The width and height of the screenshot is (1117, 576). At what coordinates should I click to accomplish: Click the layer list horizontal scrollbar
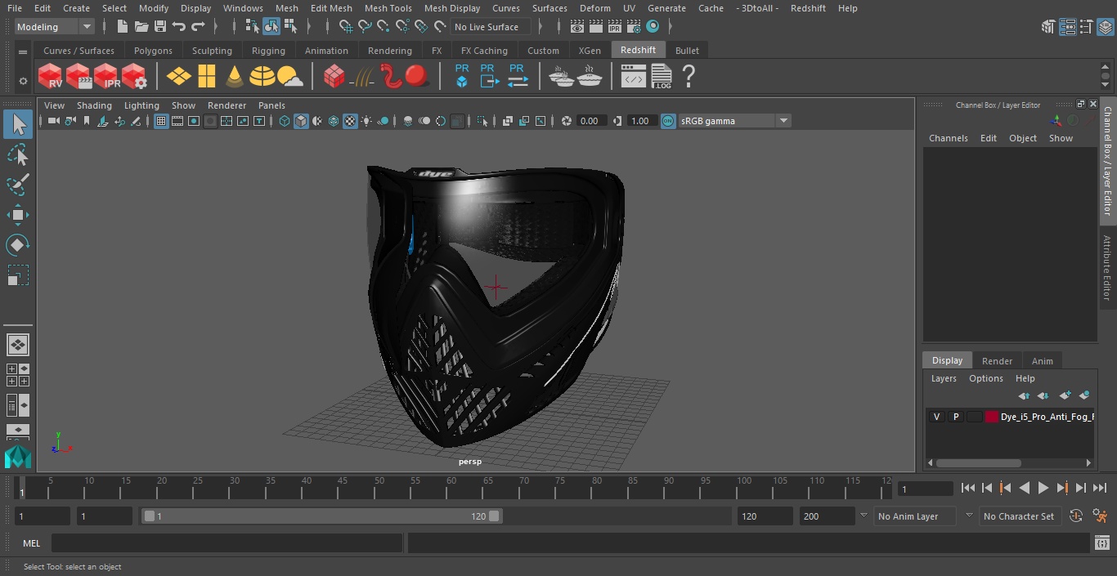(x=978, y=462)
